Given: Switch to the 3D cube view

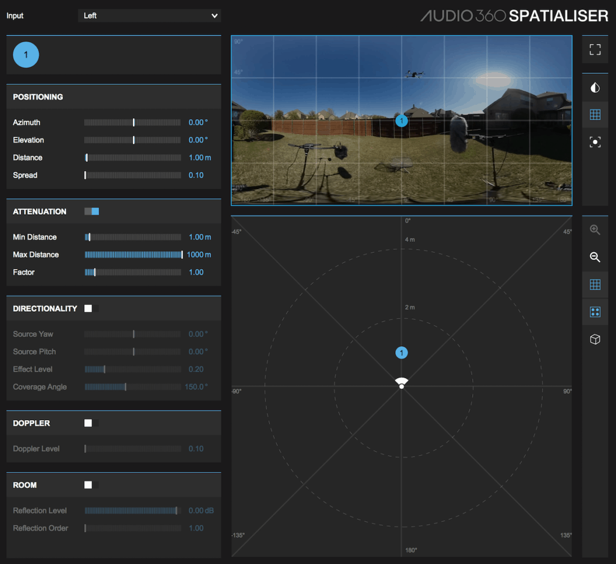Looking at the screenshot, I should 595,339.
